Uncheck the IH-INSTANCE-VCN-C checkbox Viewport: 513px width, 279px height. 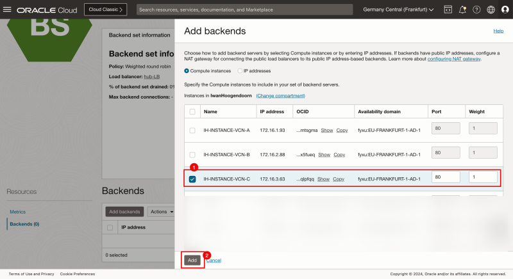coord(192,179)
